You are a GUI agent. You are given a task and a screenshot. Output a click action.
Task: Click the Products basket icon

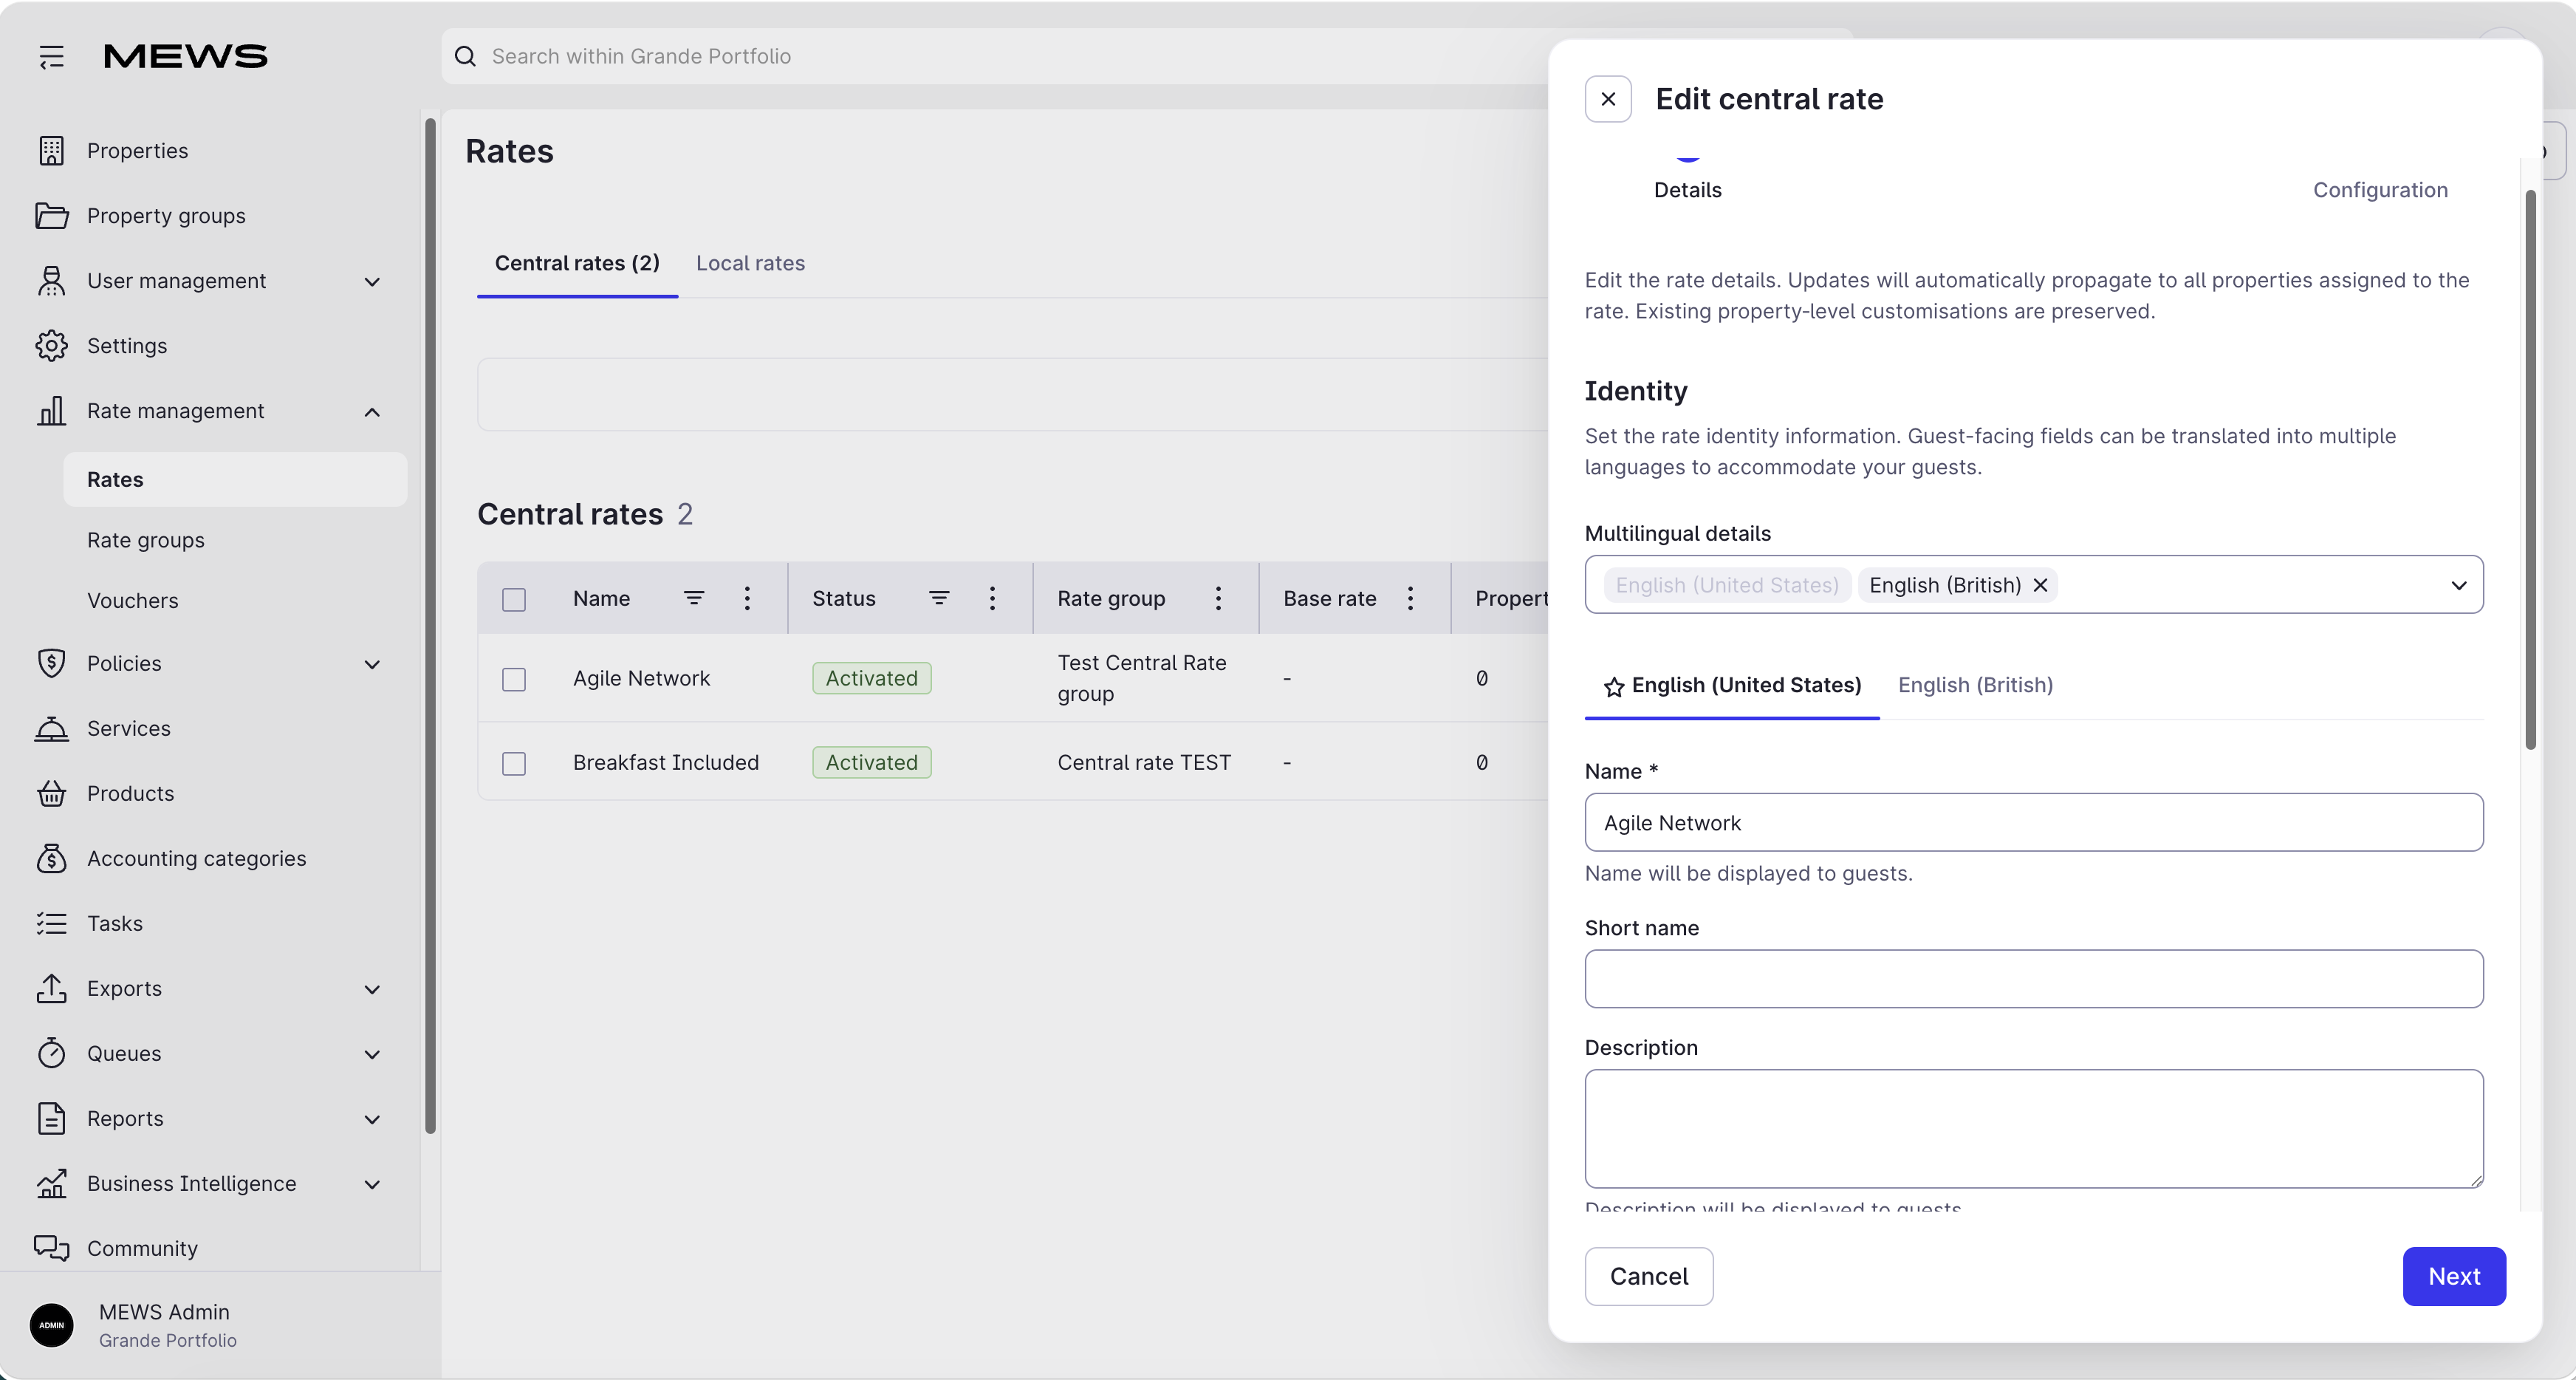(x=51, y=793)
